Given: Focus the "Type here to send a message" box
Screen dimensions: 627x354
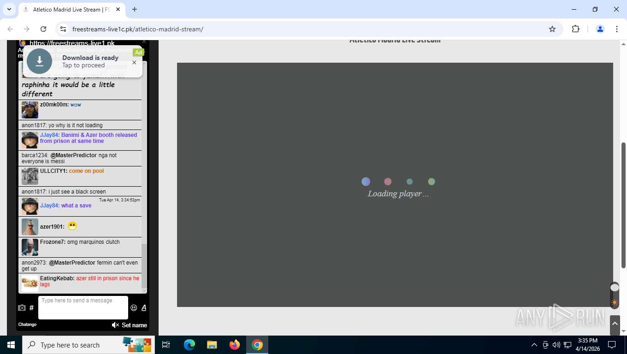Looking at the screenshot, I should click(x=83, y=307).
